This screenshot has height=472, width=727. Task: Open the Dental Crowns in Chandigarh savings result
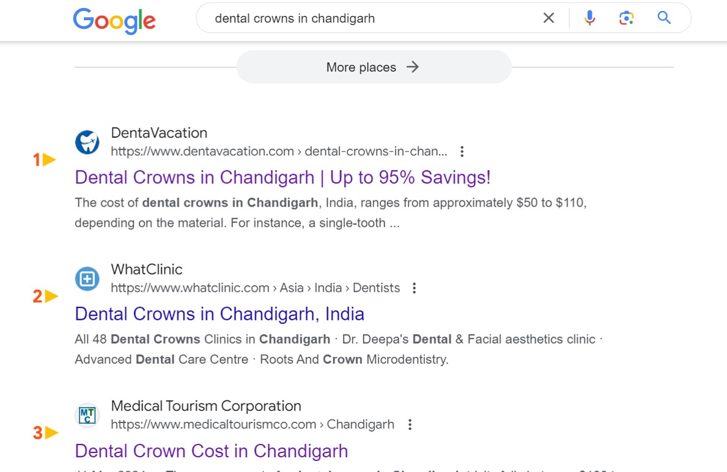click(x=282, y=177)
